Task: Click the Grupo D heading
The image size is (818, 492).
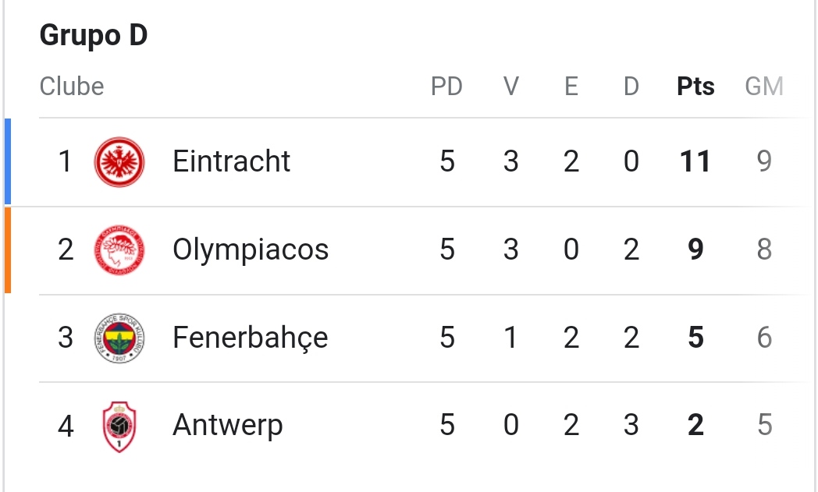Action: click(x=93, y=36)
